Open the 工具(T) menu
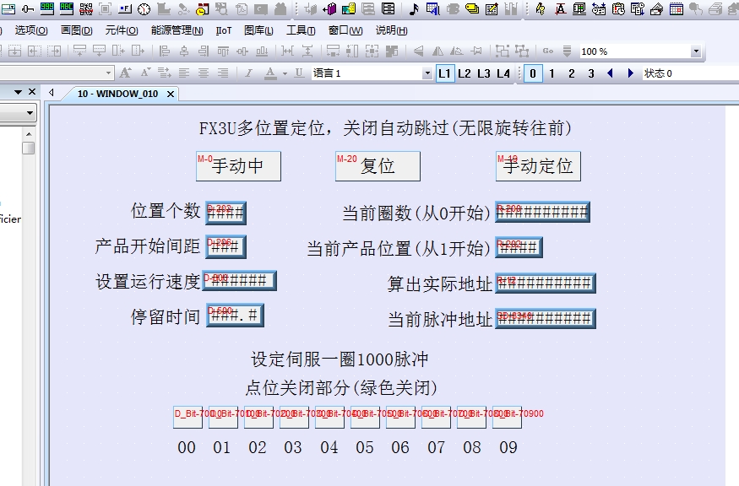739x486 pixels. pyautogui.click(x=301, y=30)
